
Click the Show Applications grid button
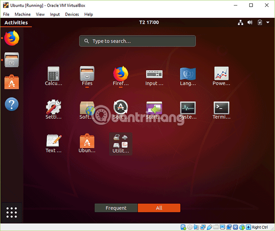(12, 212)
